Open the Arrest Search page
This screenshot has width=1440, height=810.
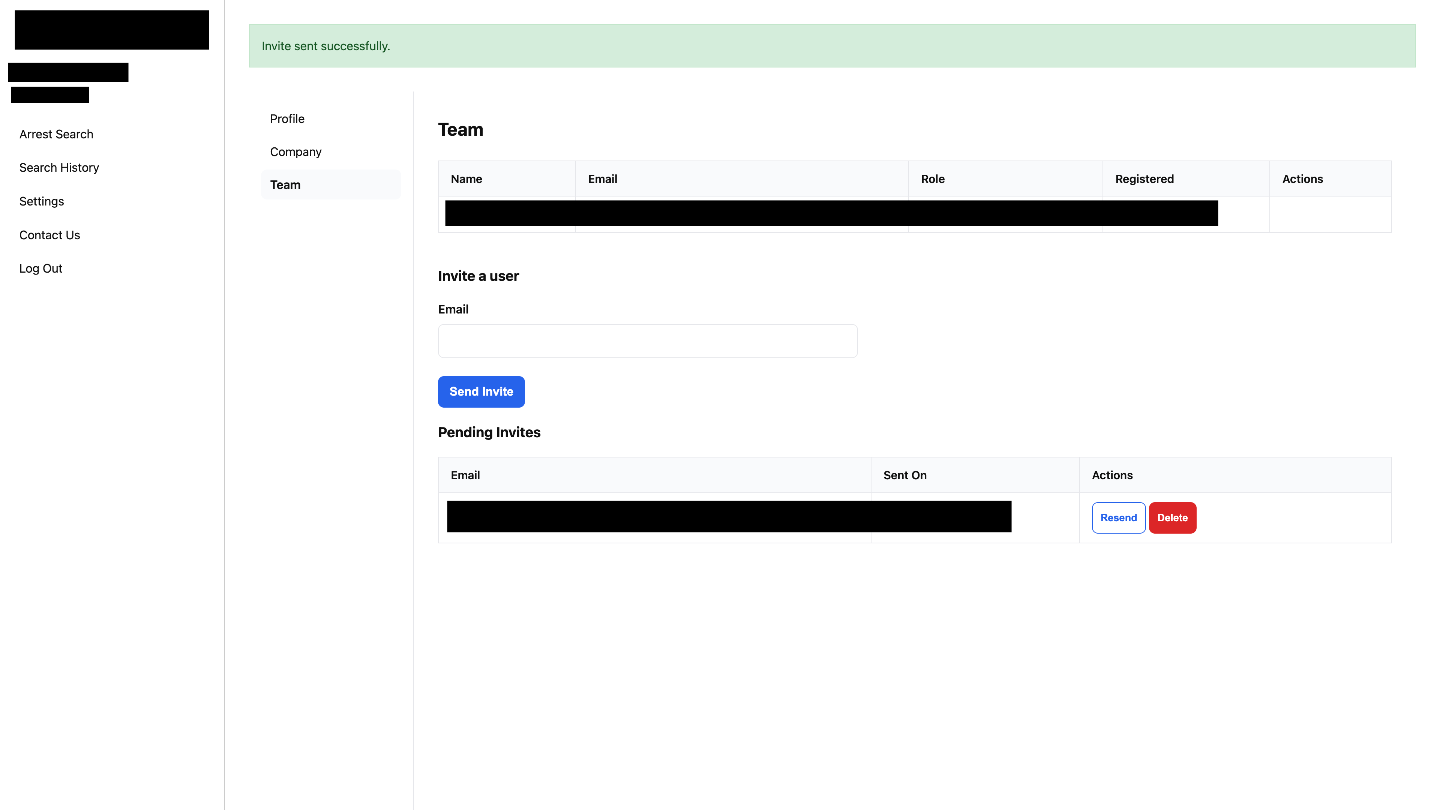point(56,134)
